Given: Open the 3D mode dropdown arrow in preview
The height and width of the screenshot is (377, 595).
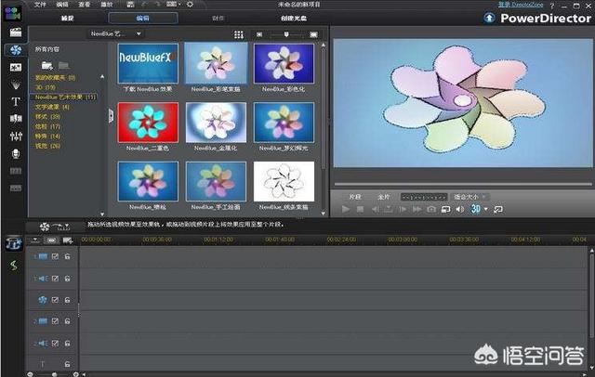Looking at the screenshot, I should point(486,210).
